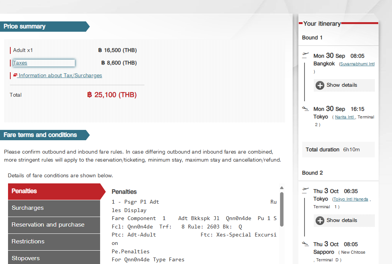Click the taxes amount ฿ 8,600 (THB)
Screen dimensions: 392x264
click(119, 63)
